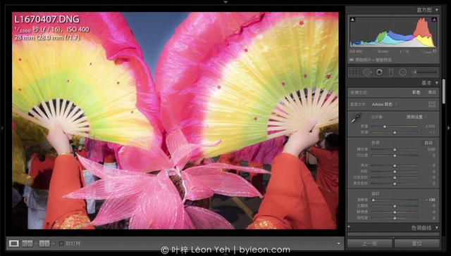Pick the White Balance eyedropper tool
Viewport: 451px width, 256px height.
click(356, 117)
